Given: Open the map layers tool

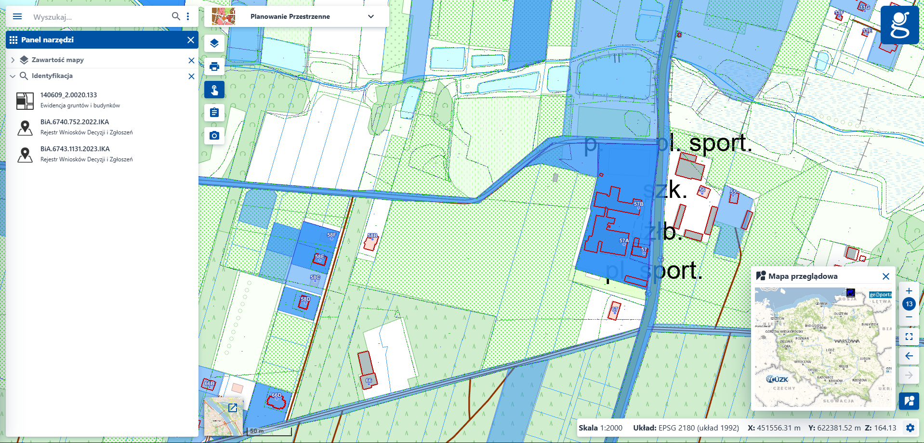Looking at the screenshot, I should pyautogui.click(x=214, y=43).
